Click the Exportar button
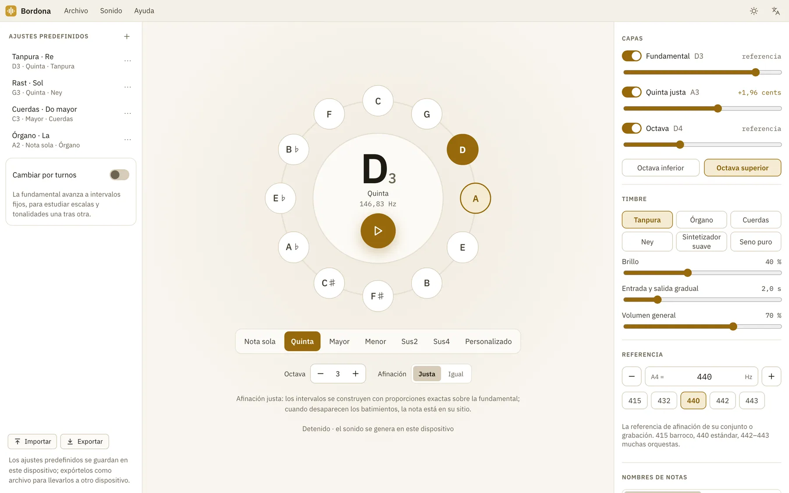The image size is (789, 493). pos(85,442)
